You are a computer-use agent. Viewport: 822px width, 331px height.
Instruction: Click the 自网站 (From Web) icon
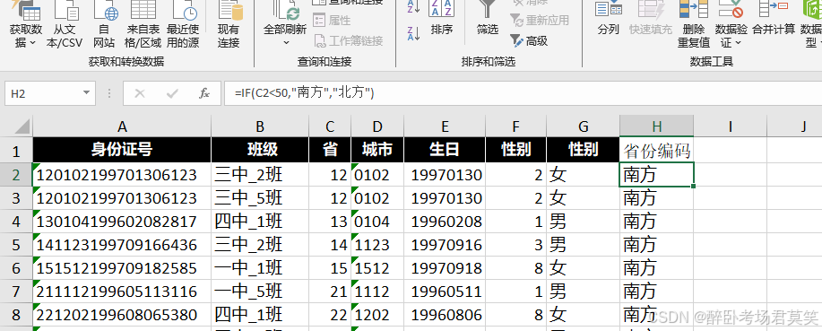[104, 25]
